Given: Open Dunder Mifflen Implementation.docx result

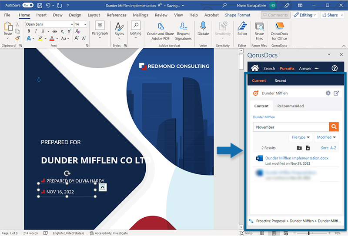Looking at the screenshot, I should [297, 158].
